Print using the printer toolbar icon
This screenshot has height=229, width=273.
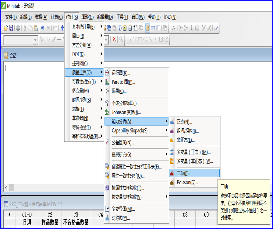click(18, 28)
